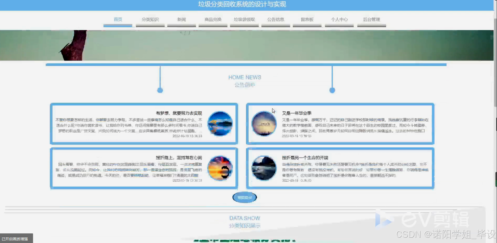
Task: Open the 留言板 message board
Action: (x=307, y=19)
